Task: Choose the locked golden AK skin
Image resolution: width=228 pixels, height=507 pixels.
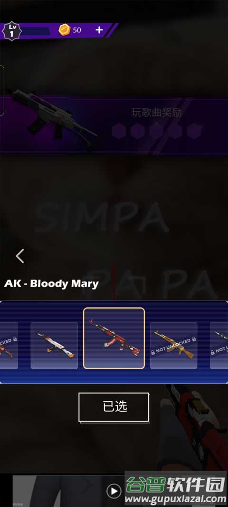Action: tap(174, 345)
